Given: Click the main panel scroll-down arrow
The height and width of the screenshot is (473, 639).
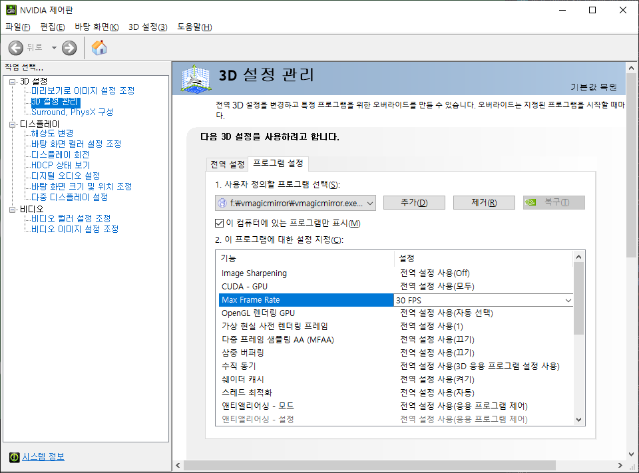Looking at the screenshot, I should pyautogui.click(x=631, y=454).
